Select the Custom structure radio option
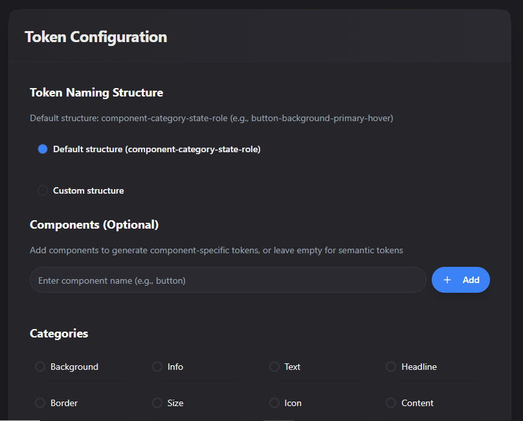523x421 pixels. click(42, 190)
